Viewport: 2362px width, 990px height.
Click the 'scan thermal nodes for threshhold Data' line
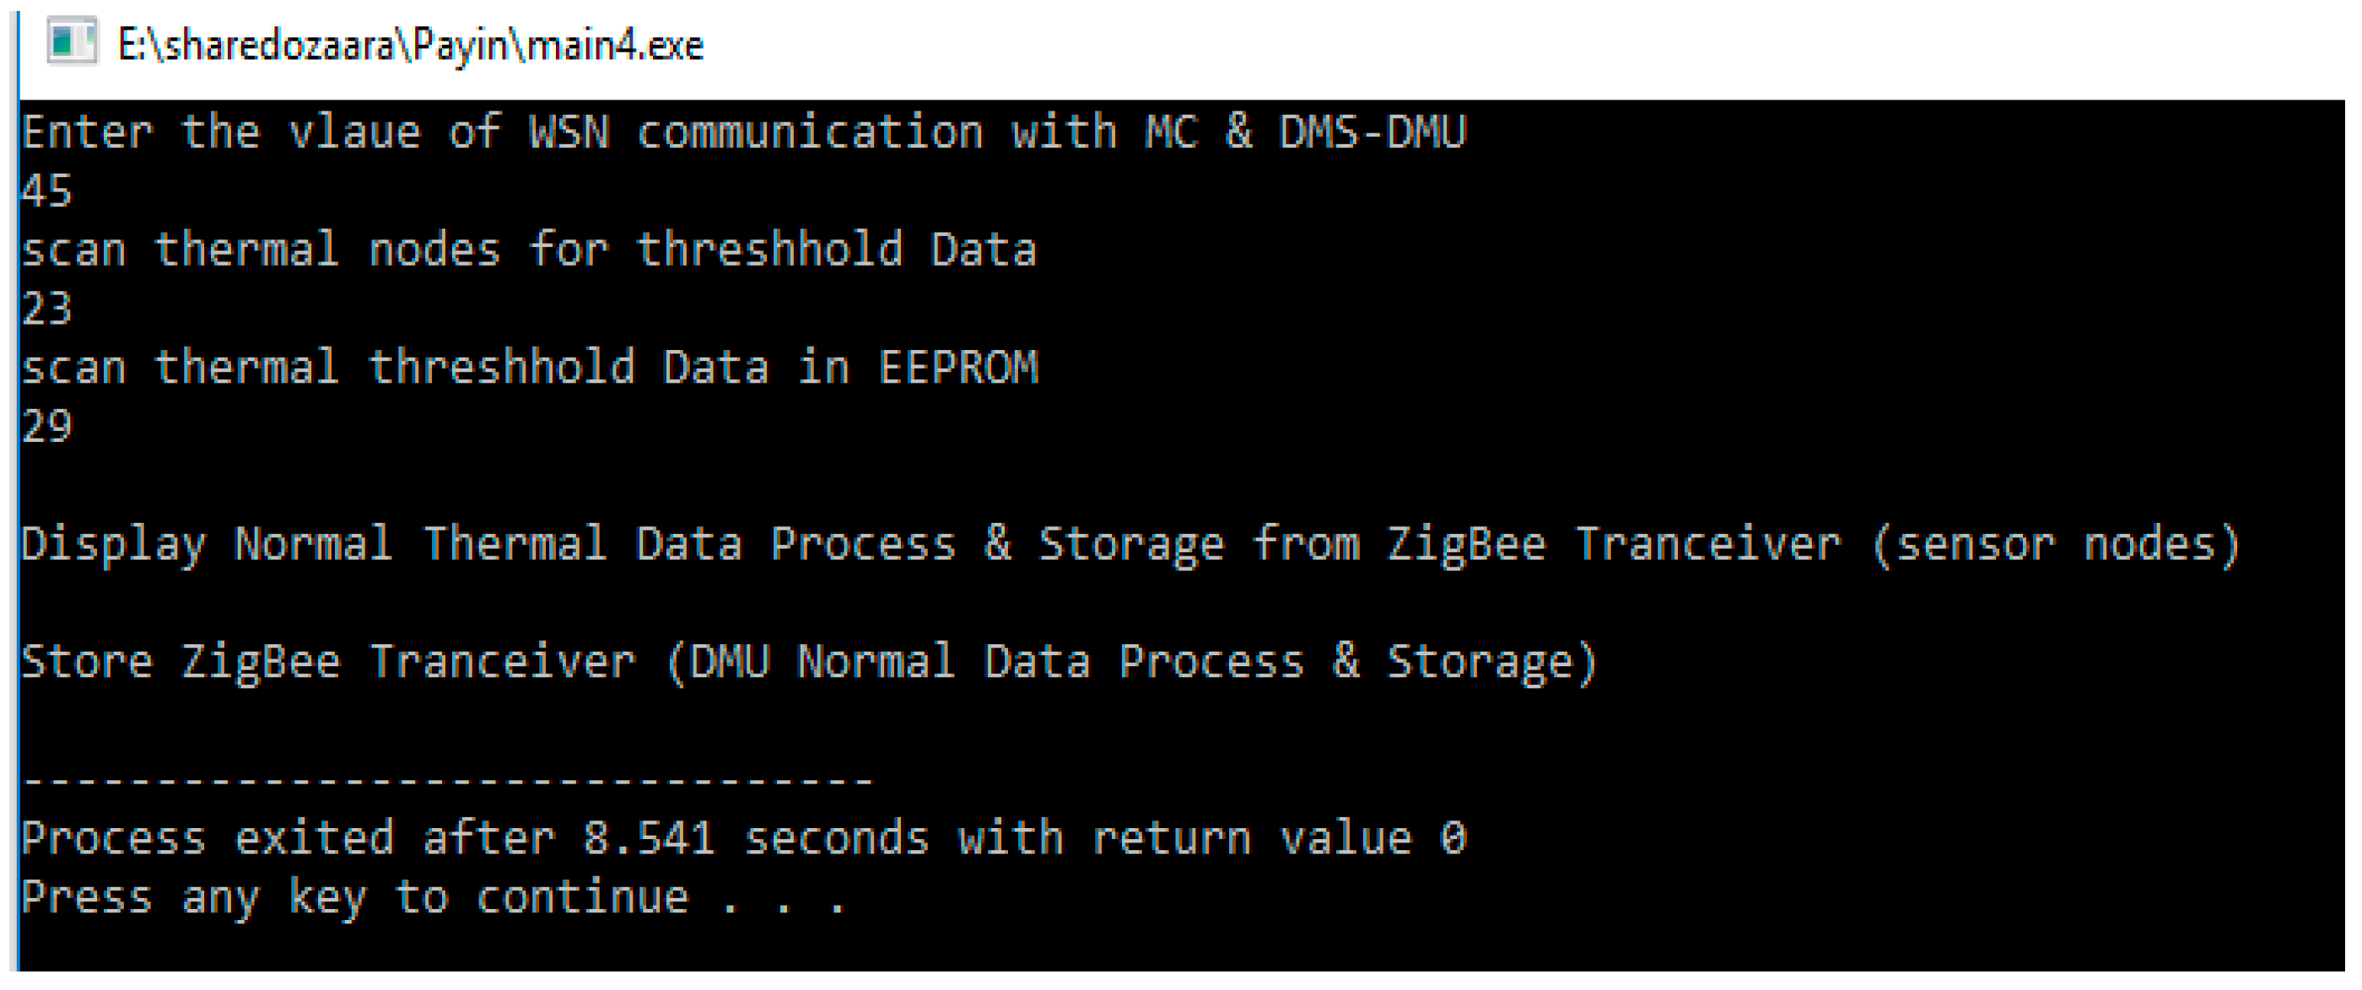(528, 250)
